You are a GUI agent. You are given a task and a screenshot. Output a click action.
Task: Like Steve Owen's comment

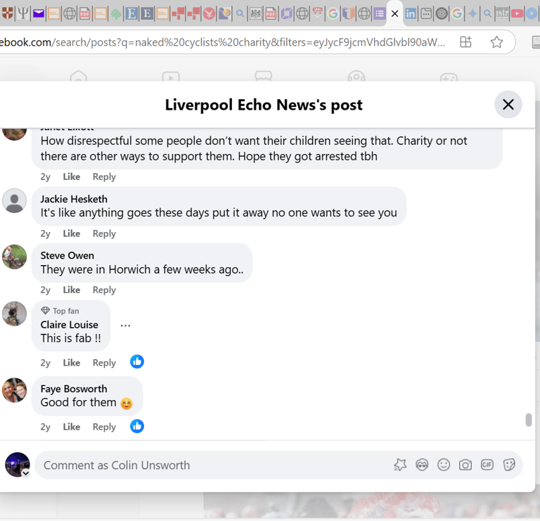71,290
